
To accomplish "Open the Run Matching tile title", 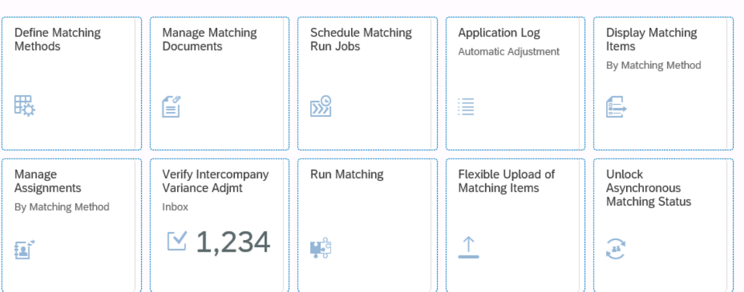I will (x=347, y=174).
